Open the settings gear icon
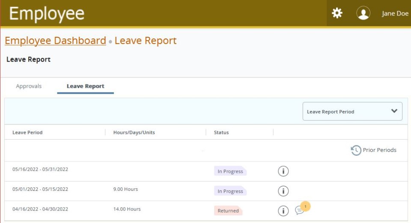Screen dimensions: 411x223 click(x=337, y=13)
